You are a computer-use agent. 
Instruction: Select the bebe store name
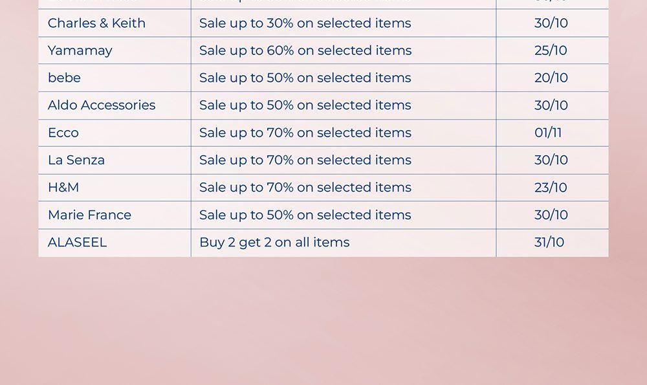pos(64,78)
